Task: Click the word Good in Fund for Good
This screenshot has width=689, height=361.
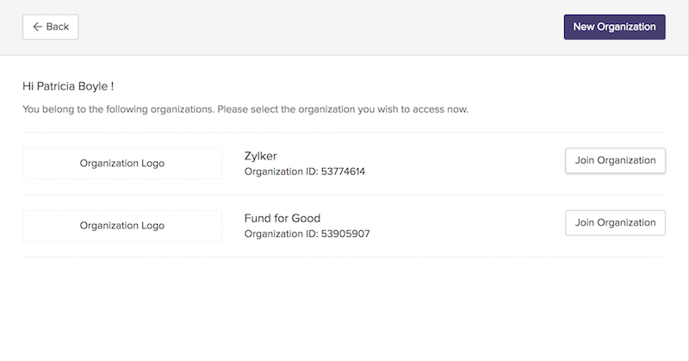Action: pos(306,217)
